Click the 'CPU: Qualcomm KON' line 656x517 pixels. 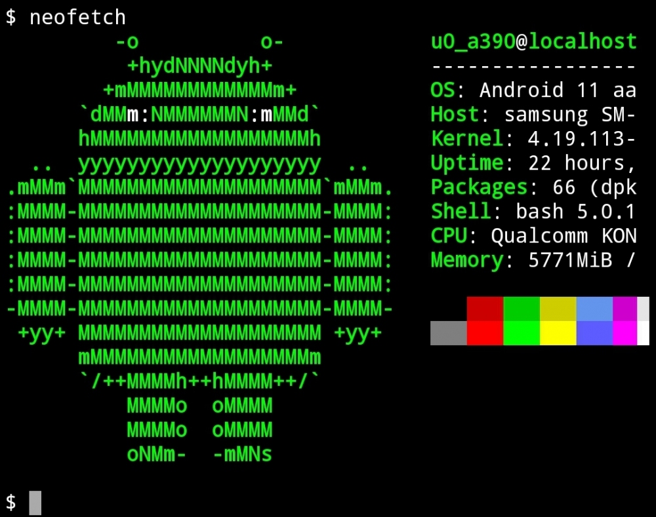(534, 236)
